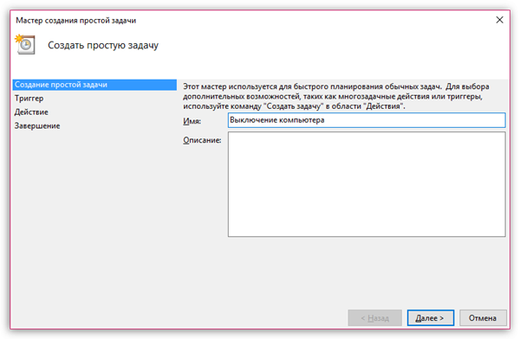The image size is (520, 339).
Task: Focus the 'Имя' name text field
Action: tap(367, 120)
